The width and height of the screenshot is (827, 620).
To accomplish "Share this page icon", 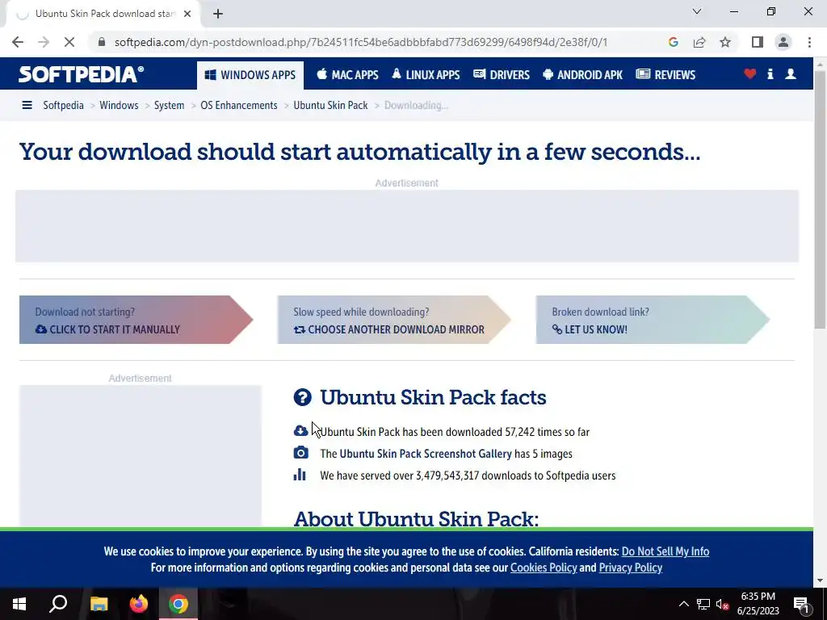I will [699, 42].
